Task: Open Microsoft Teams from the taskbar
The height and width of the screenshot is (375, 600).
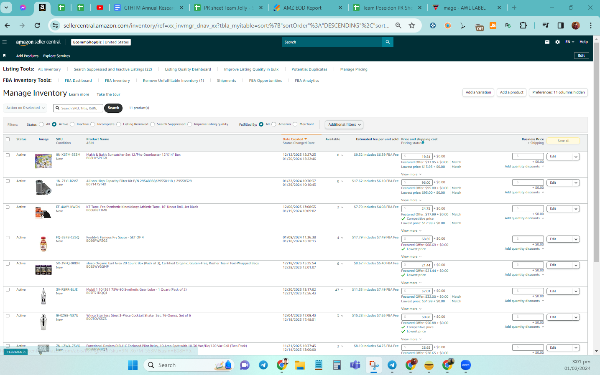Action: (x=355, y=365)
